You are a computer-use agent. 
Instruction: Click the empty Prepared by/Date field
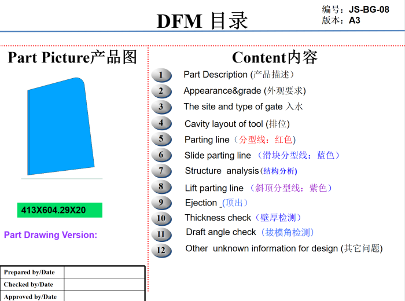104,272
